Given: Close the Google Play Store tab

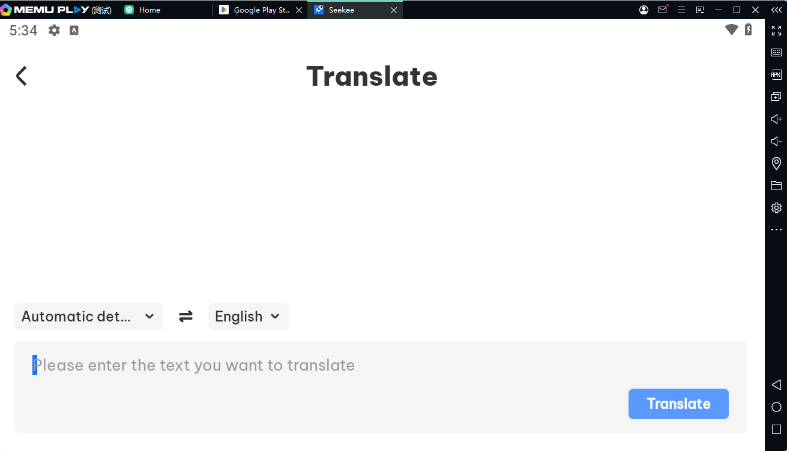Looking at the screenshot, I should 299,10.
